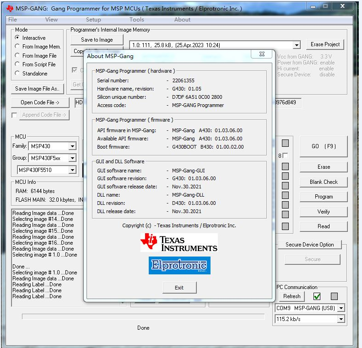Select From Image File mode
The width and height of the screenshot is (362, 348).
point(17,55)
